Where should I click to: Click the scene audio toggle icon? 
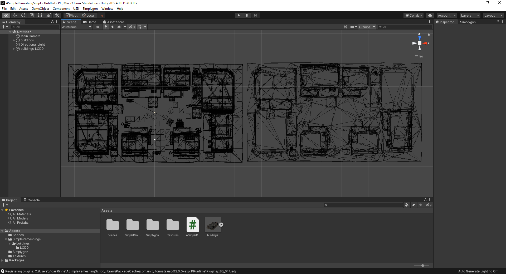tap(113, 27)
